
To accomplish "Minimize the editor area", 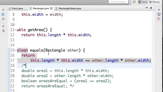I will click(x=147, y=8).
